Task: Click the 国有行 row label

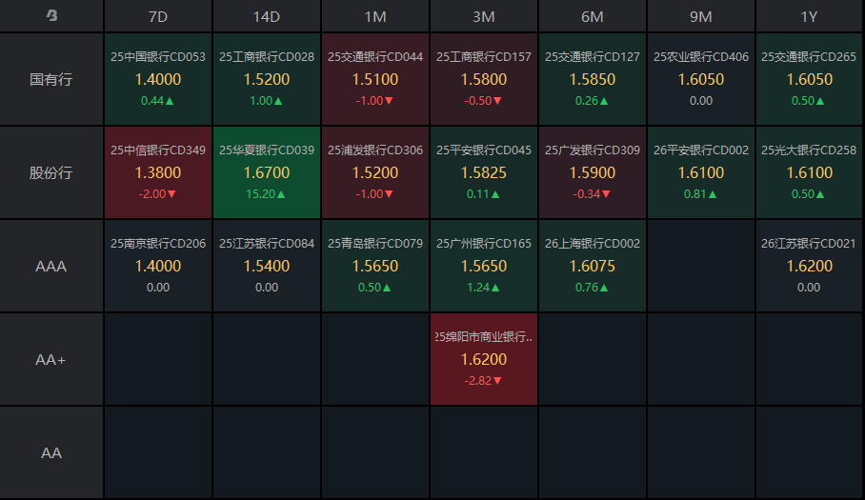Action: (51, 79)
